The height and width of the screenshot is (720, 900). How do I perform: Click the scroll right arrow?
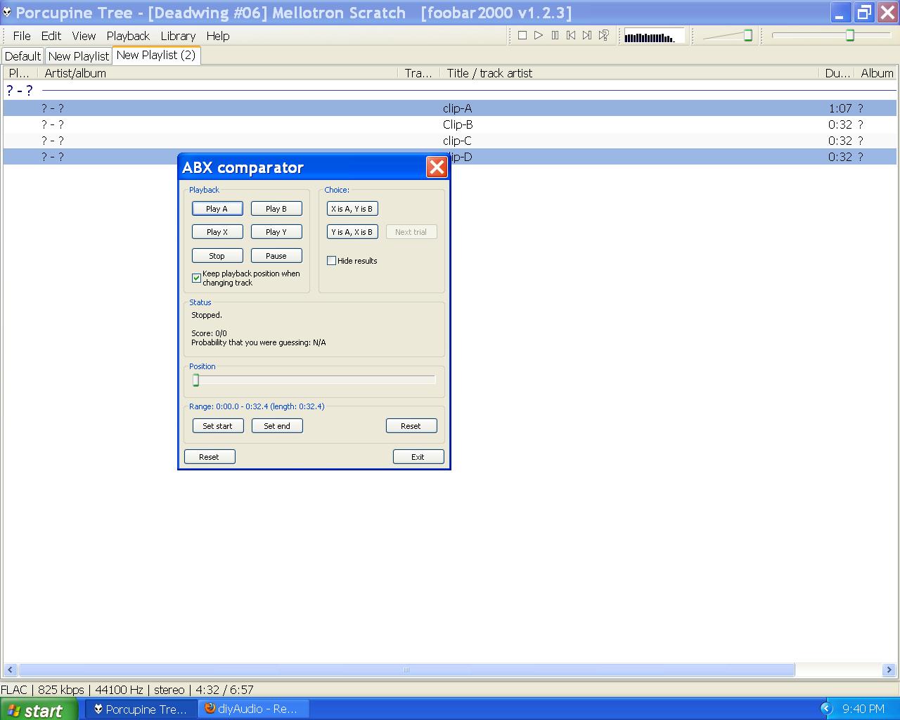889,670
